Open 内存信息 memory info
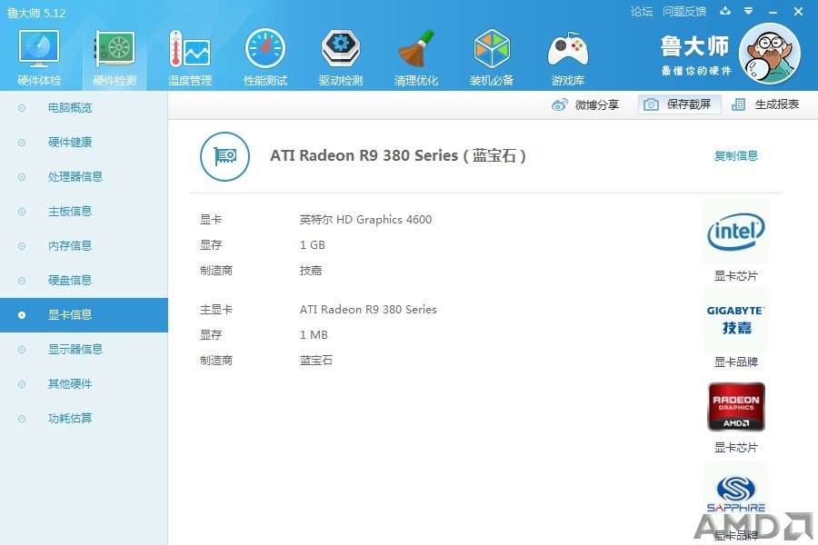Screen dimensions: 818x545 (x=70, y=245)
